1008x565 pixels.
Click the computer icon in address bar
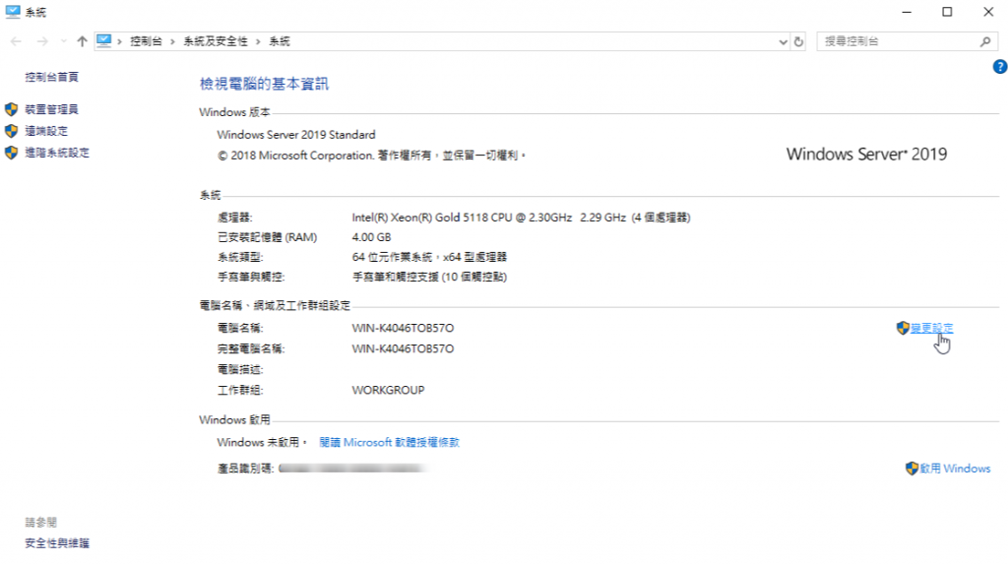pyautogui.click(x=104, y=41)
